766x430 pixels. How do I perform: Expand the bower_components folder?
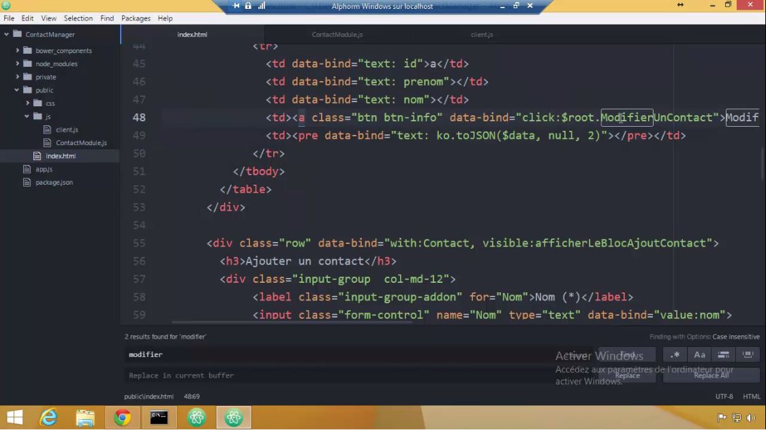coord(16,50)
